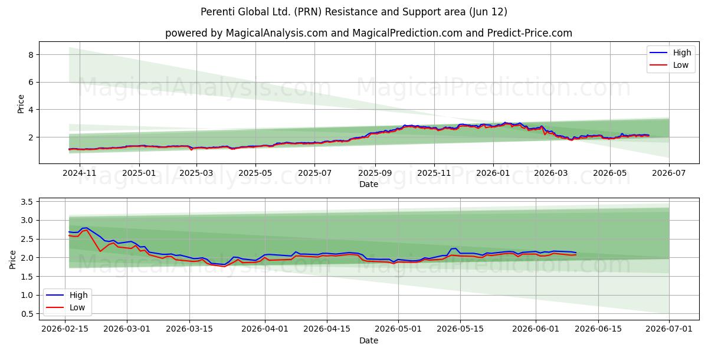Click the '2025-11' date tick label

pyautogui.click(x=434, y=173)
